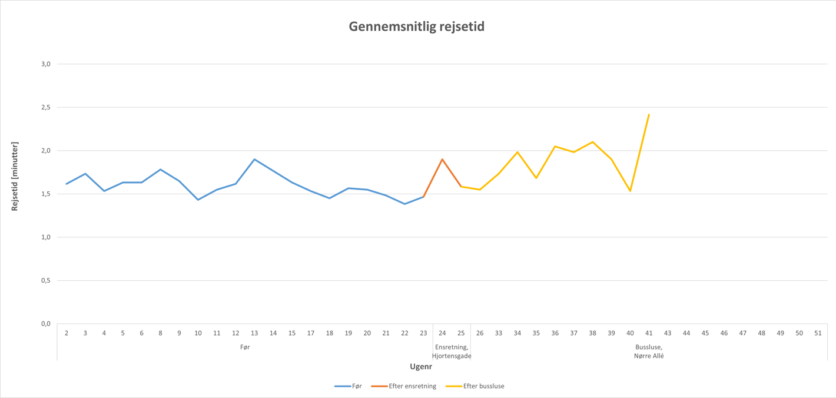Click the orange Efter ensretning legend swatch
Image resolution: width=836 pixels, height=398 pixels.
[379, 386]
